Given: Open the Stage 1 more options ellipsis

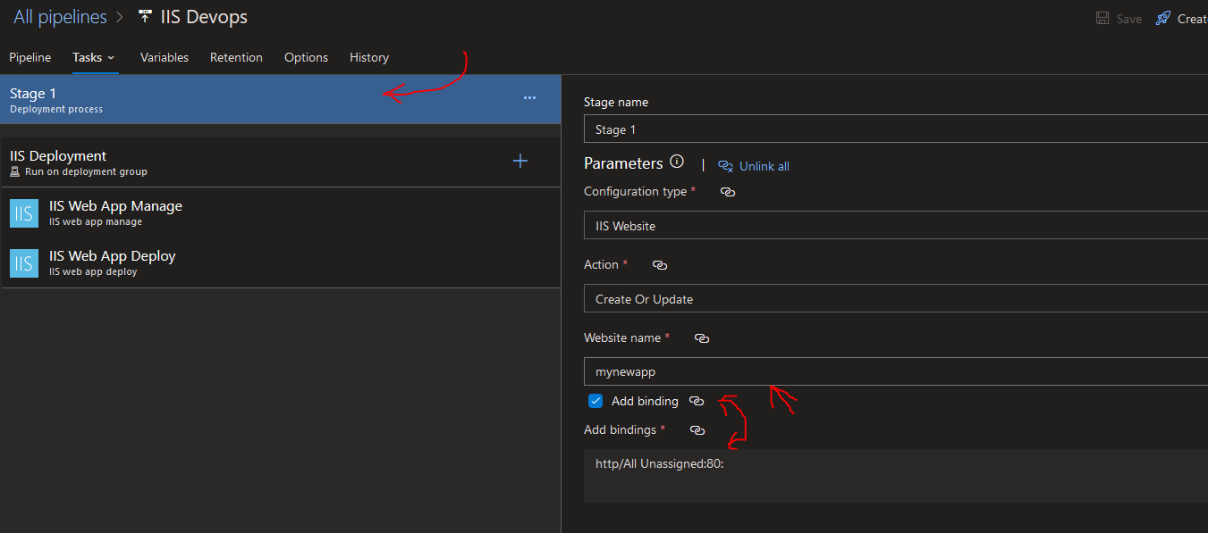Looking at the screenshot, I should tap(529, 98).
